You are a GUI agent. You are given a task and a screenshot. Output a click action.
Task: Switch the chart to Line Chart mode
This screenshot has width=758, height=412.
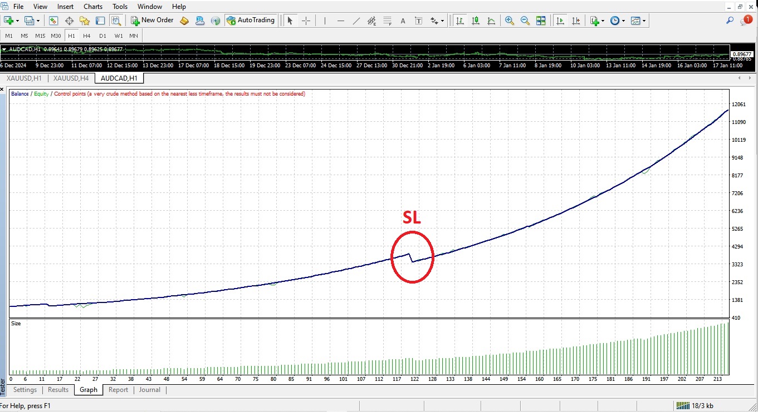[491, 21]
